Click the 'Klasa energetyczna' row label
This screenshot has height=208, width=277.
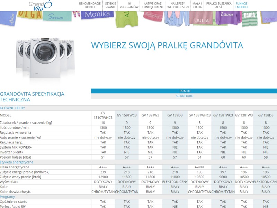click(x=15, y=167)
